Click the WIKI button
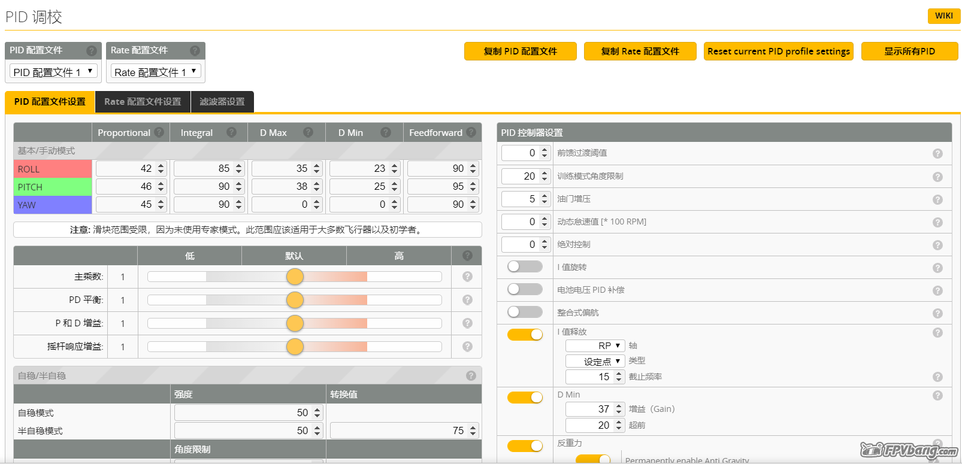Screen dimensions: 962x464 point(943,16)
